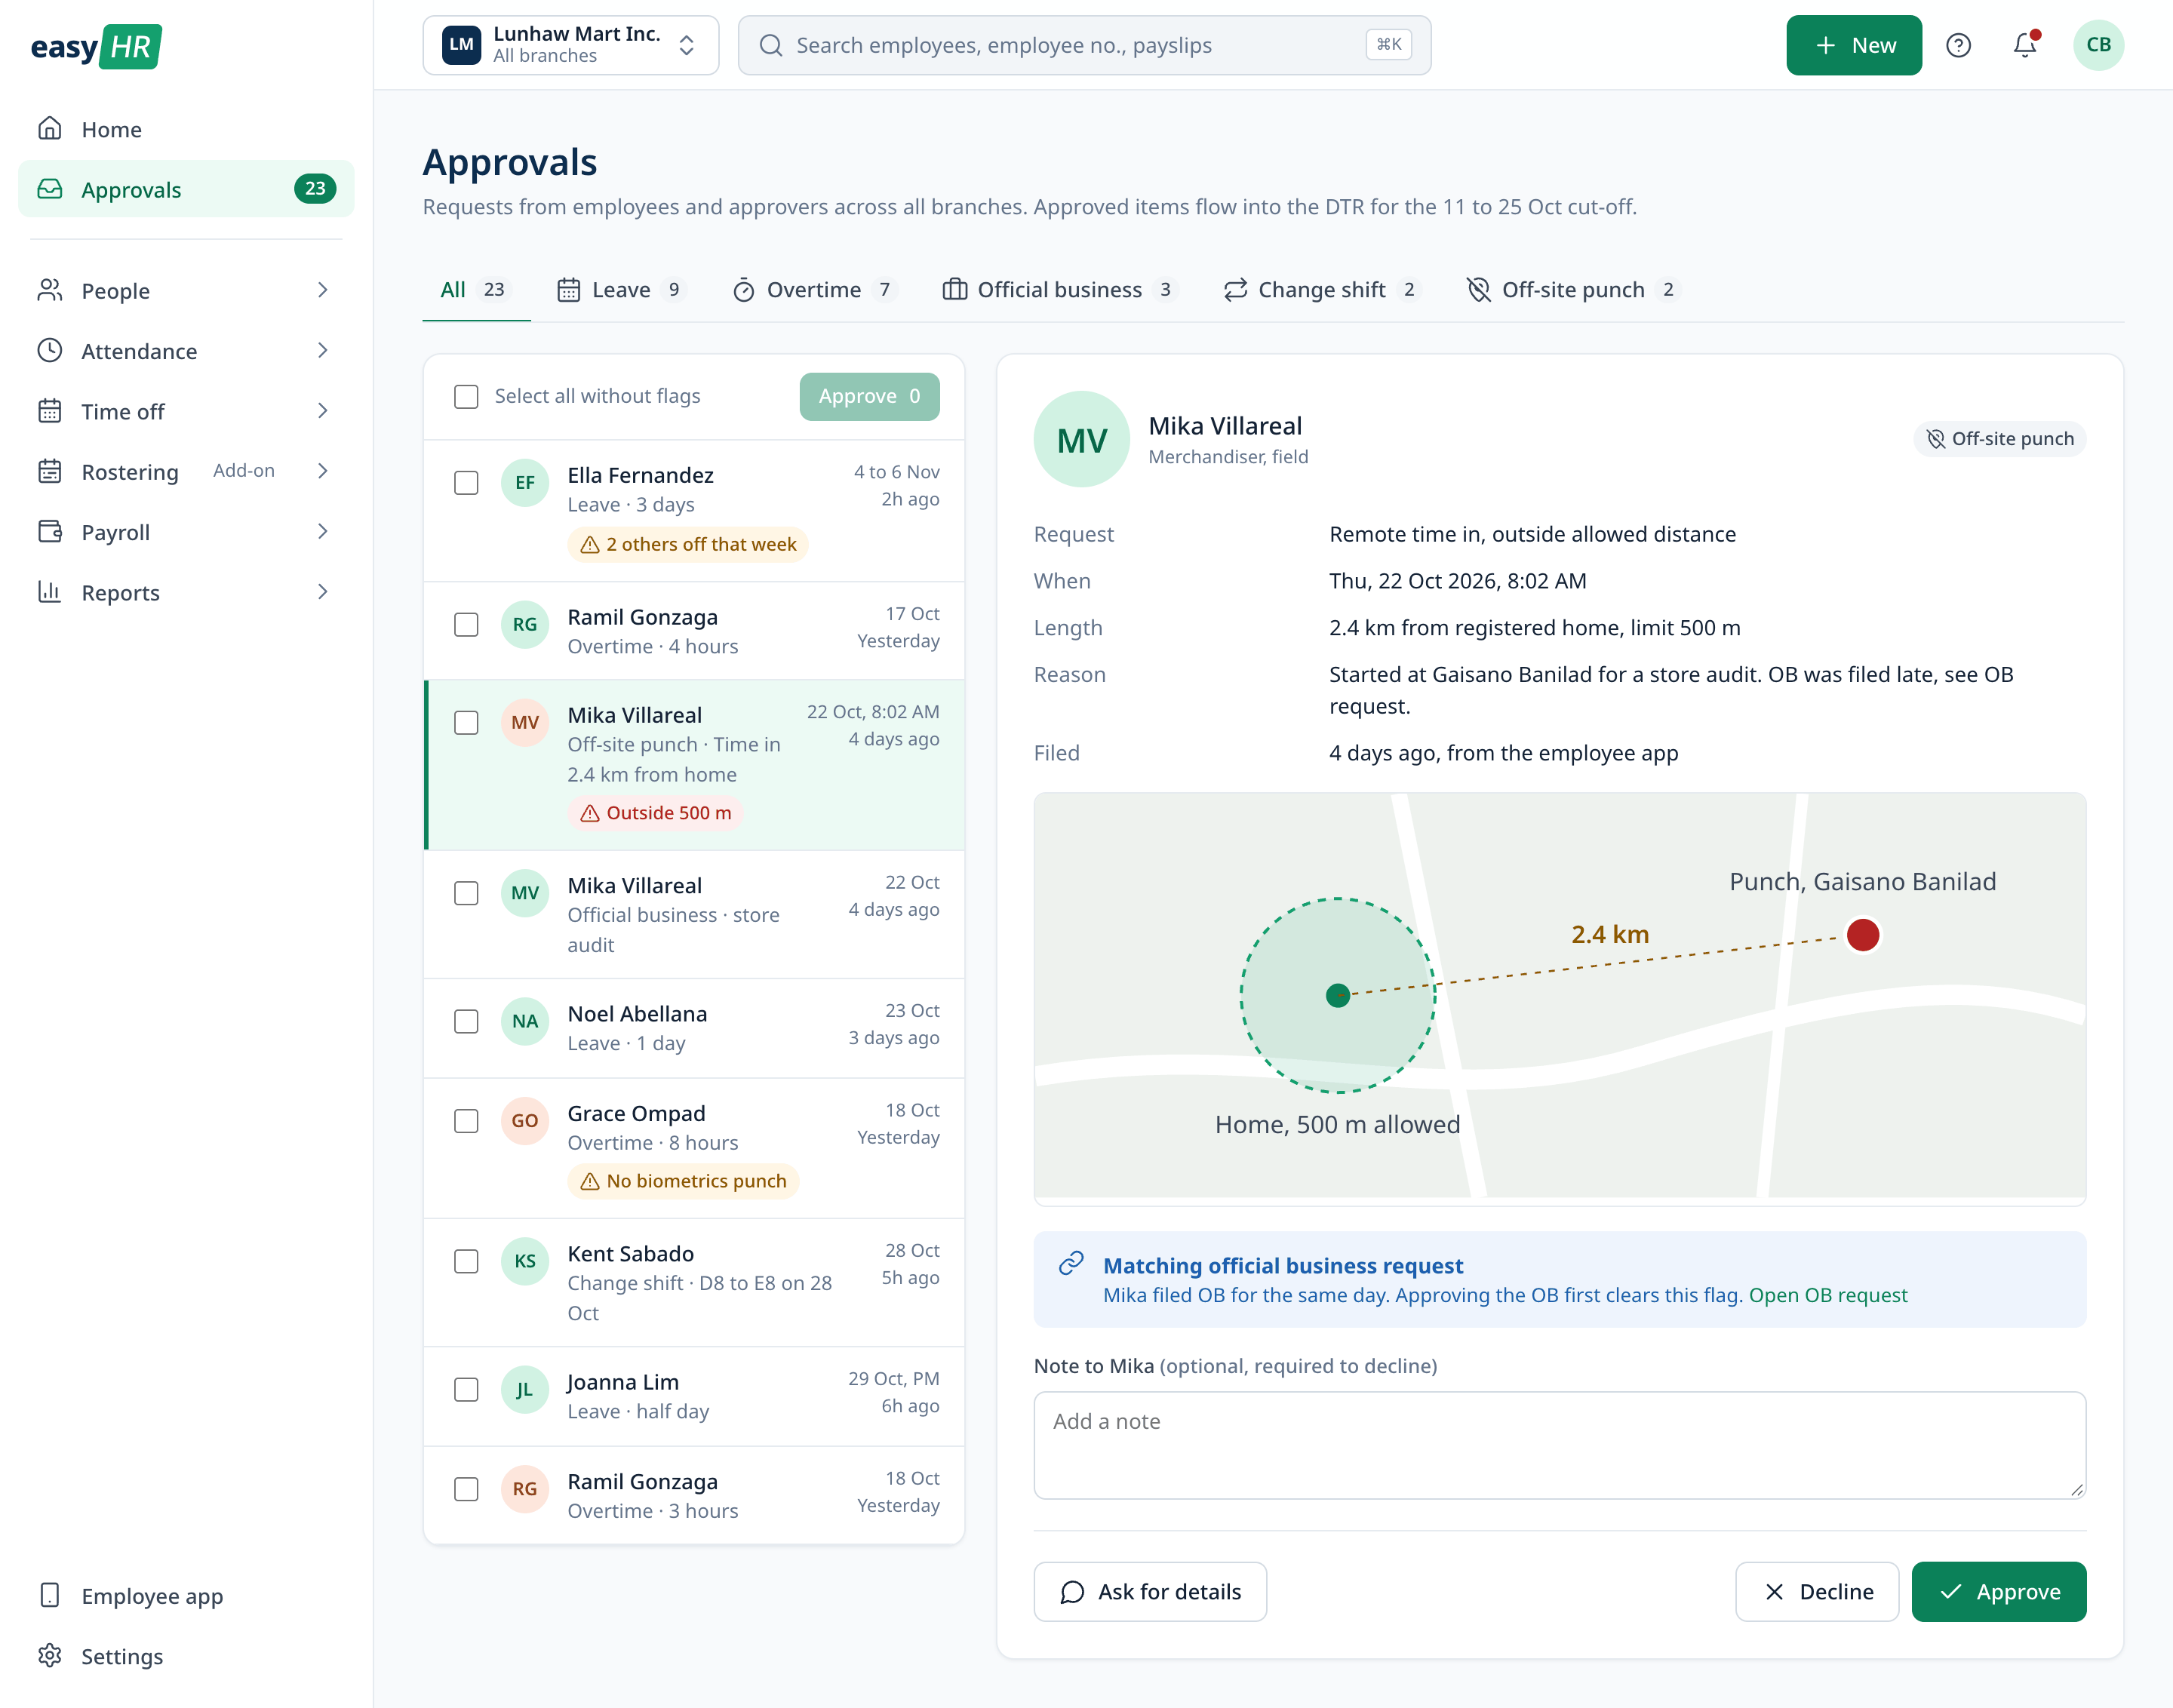Click the large MV avatar in detail panel
The height and width of the screenshot is (1708, 2173).
point(1081,440)
